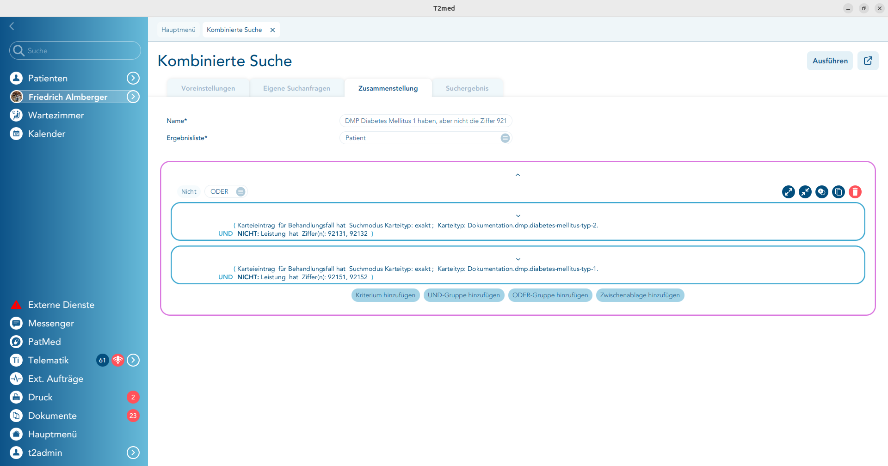Click ODER-Gruppe hinzufügen
This screenshot has height=466, width=888.
pos(550,295)
